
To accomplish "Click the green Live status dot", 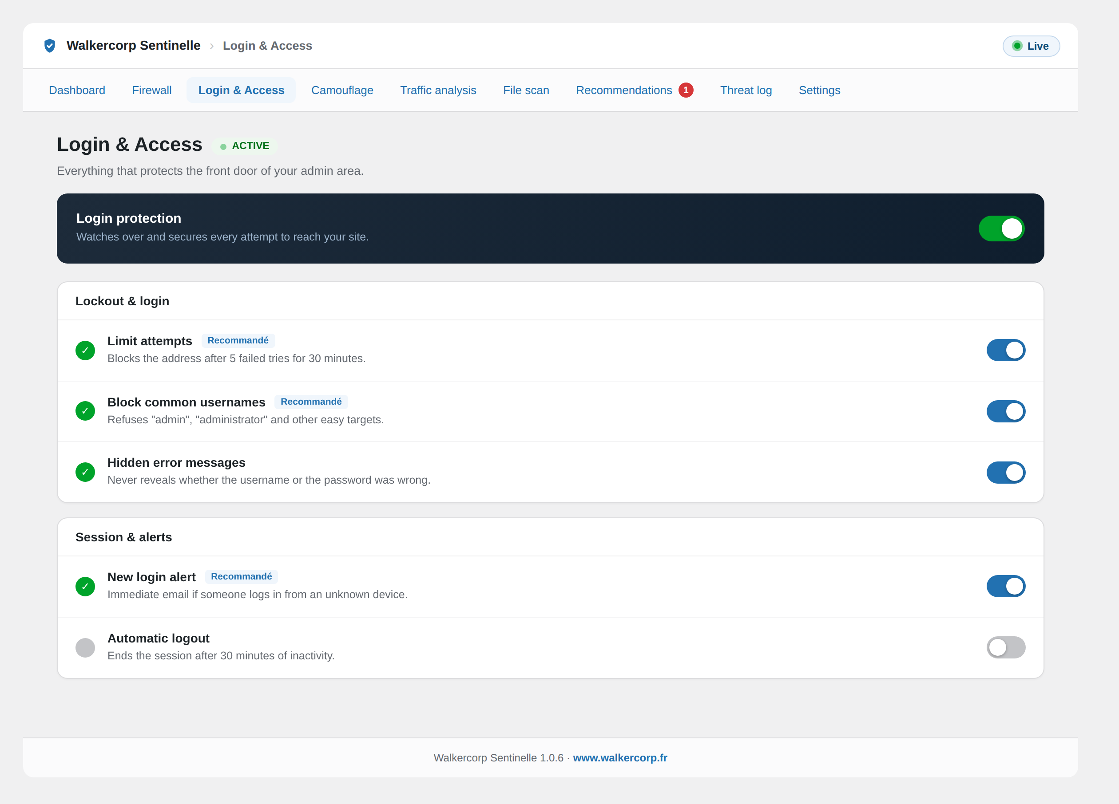I will pyautogui.click(x=1017, y=46).
